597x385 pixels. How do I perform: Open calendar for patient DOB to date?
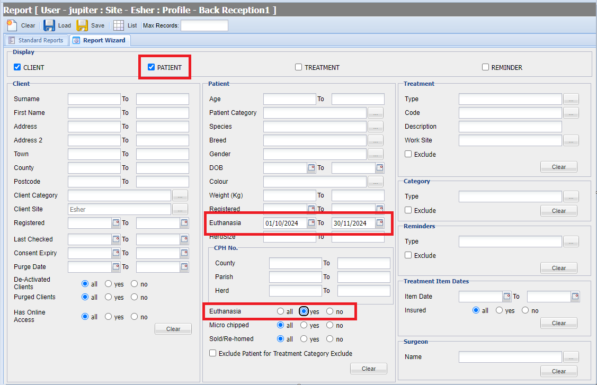pos(380,167)
